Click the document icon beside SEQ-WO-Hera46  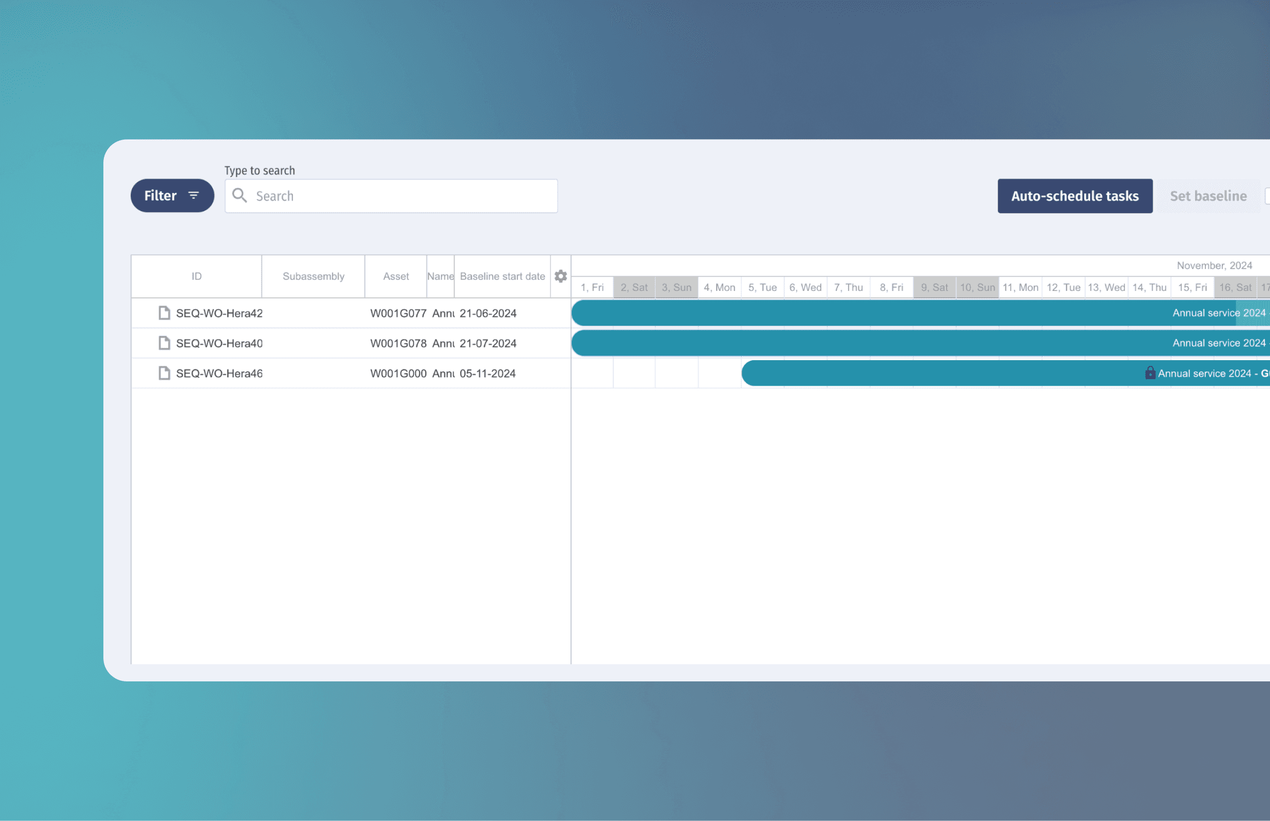(x=164, y=373)
